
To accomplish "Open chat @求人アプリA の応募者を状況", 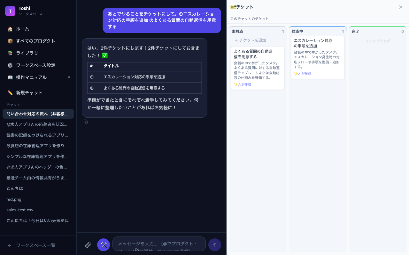I will pos(38,124).
